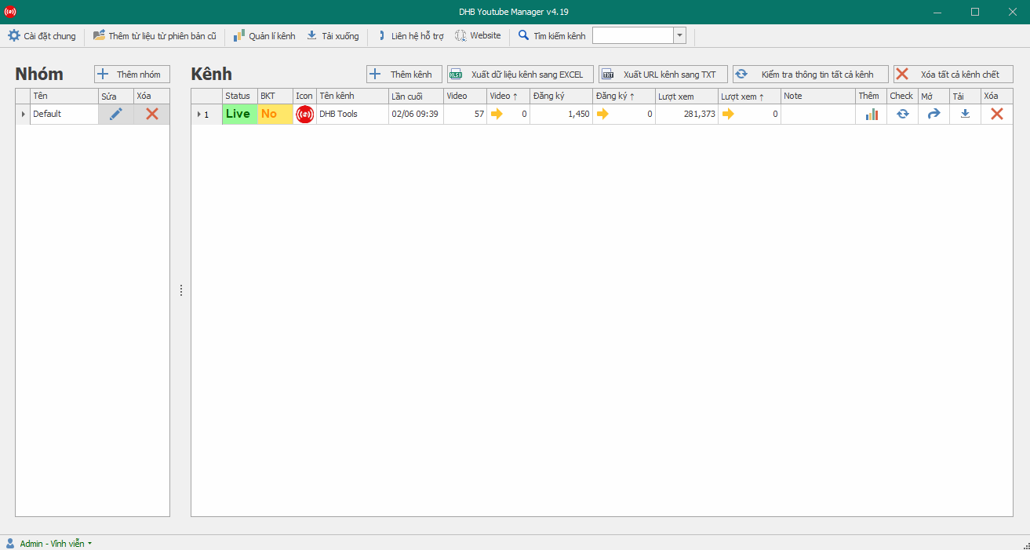Click Đăng ký change arrow icon in row
Screen dimensions: 1030x550
coord(602,114)
